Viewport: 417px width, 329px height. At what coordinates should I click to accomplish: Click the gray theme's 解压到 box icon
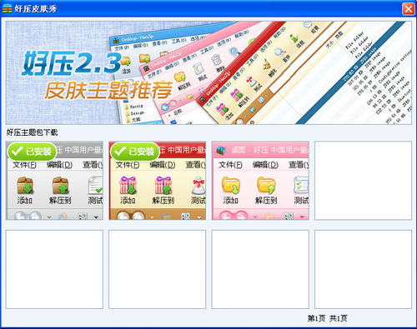tap(60, 186)
